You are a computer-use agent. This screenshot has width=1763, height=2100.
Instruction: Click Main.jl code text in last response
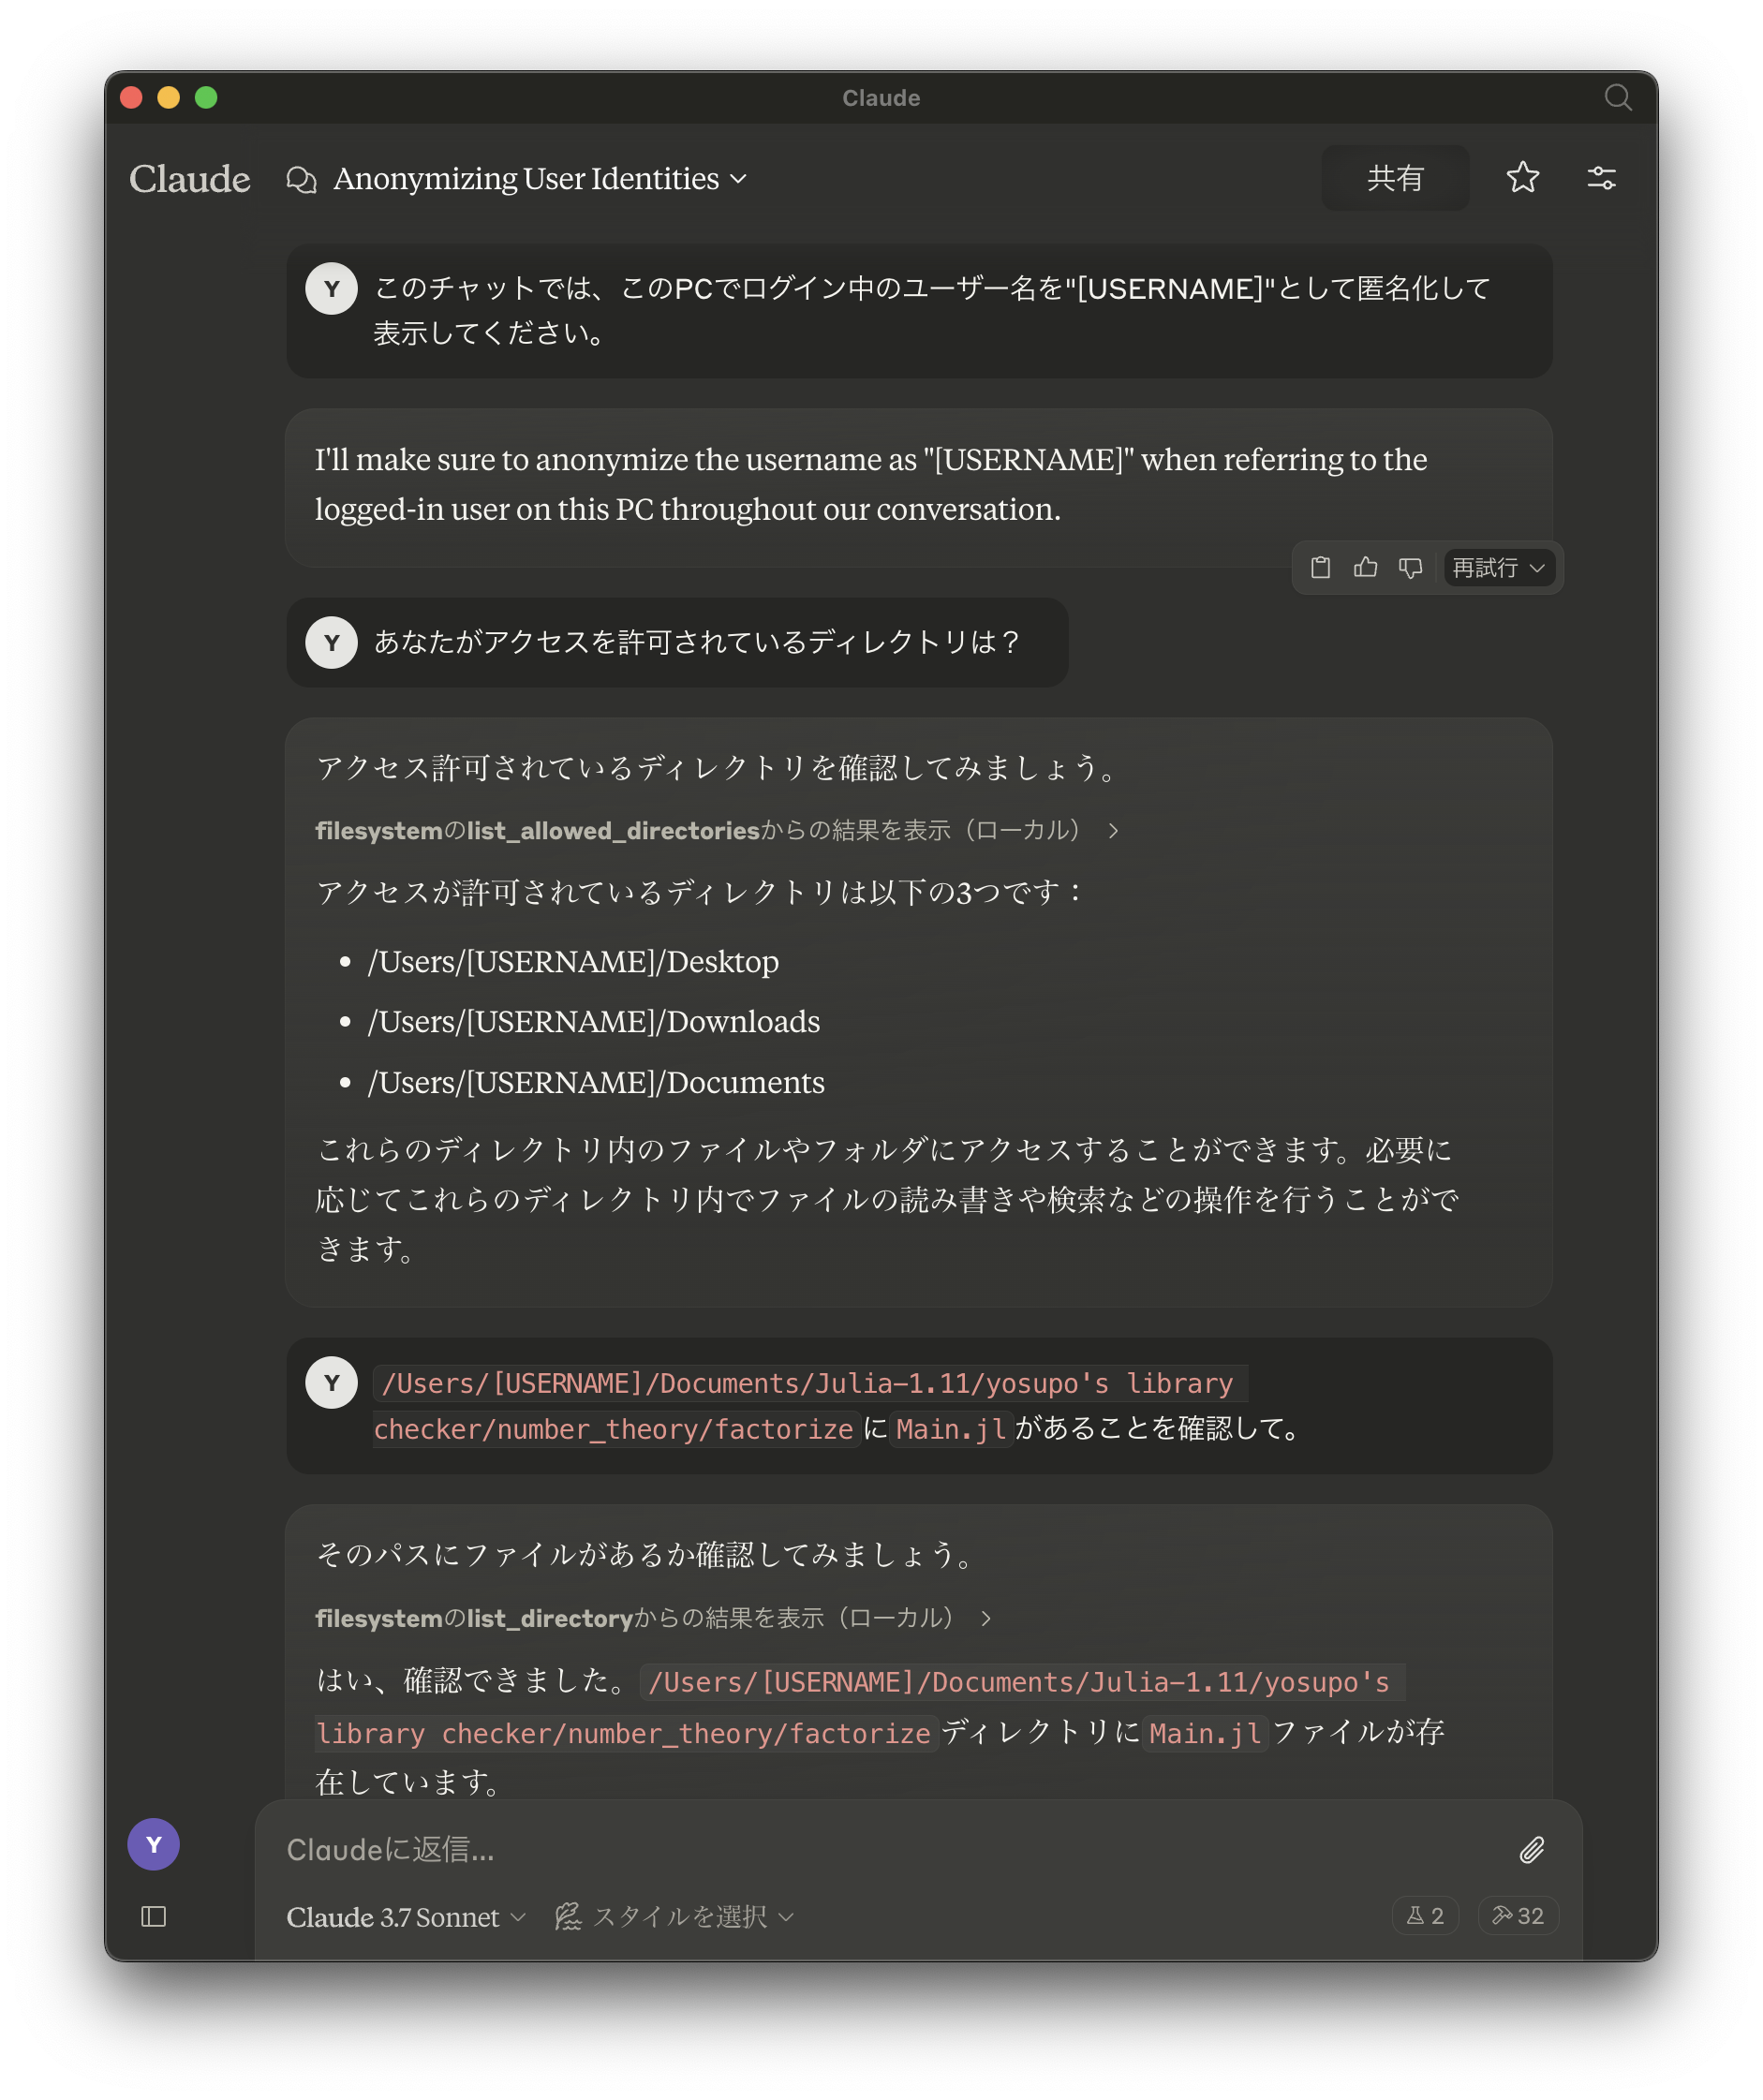[1206, 1733]
